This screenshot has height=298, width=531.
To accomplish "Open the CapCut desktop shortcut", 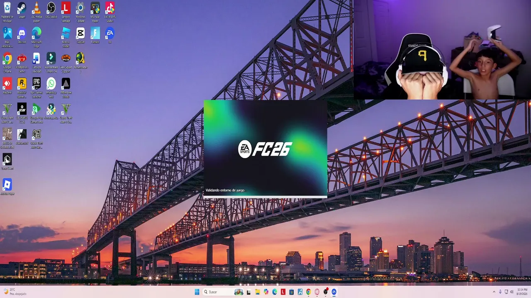I will coord(80,36).
